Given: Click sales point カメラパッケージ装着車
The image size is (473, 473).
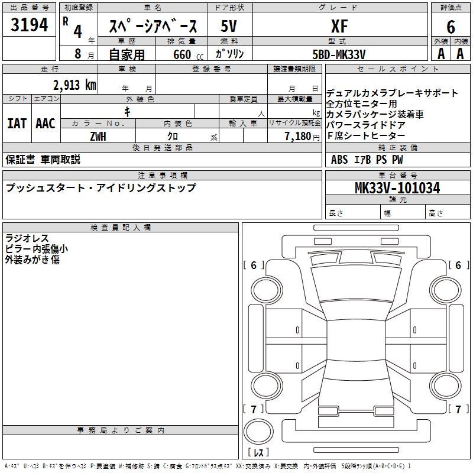Looking at the screenshot, I should (375, 114).
